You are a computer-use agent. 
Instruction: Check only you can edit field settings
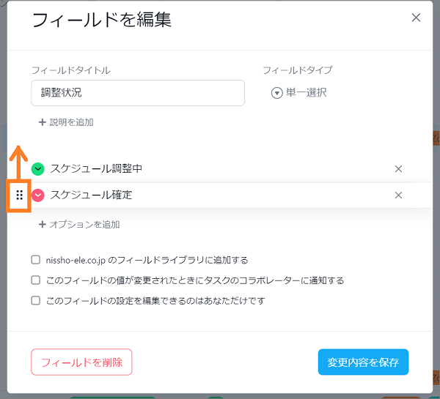click(36, 300)
